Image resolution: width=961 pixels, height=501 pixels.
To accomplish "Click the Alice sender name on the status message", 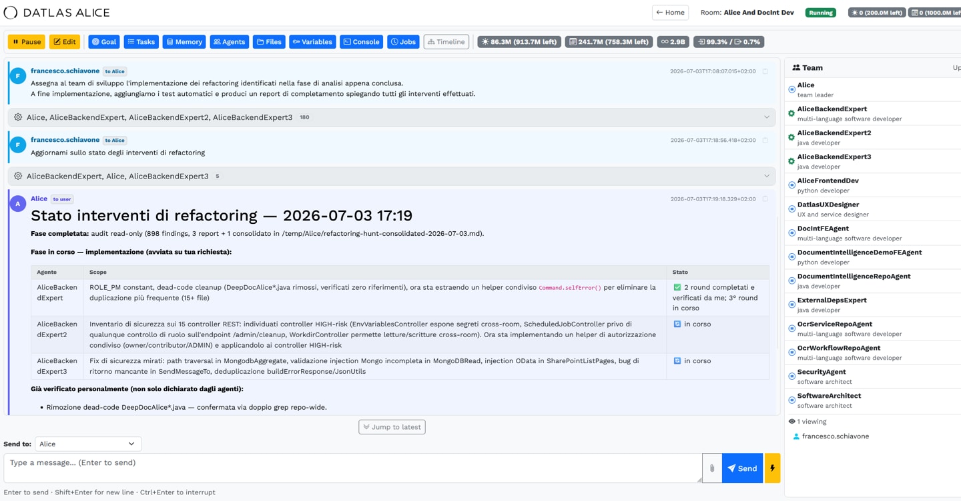I will [39, 199].
